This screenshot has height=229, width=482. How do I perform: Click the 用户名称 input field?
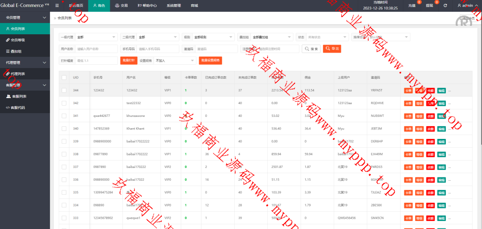(x=96, y=49)
